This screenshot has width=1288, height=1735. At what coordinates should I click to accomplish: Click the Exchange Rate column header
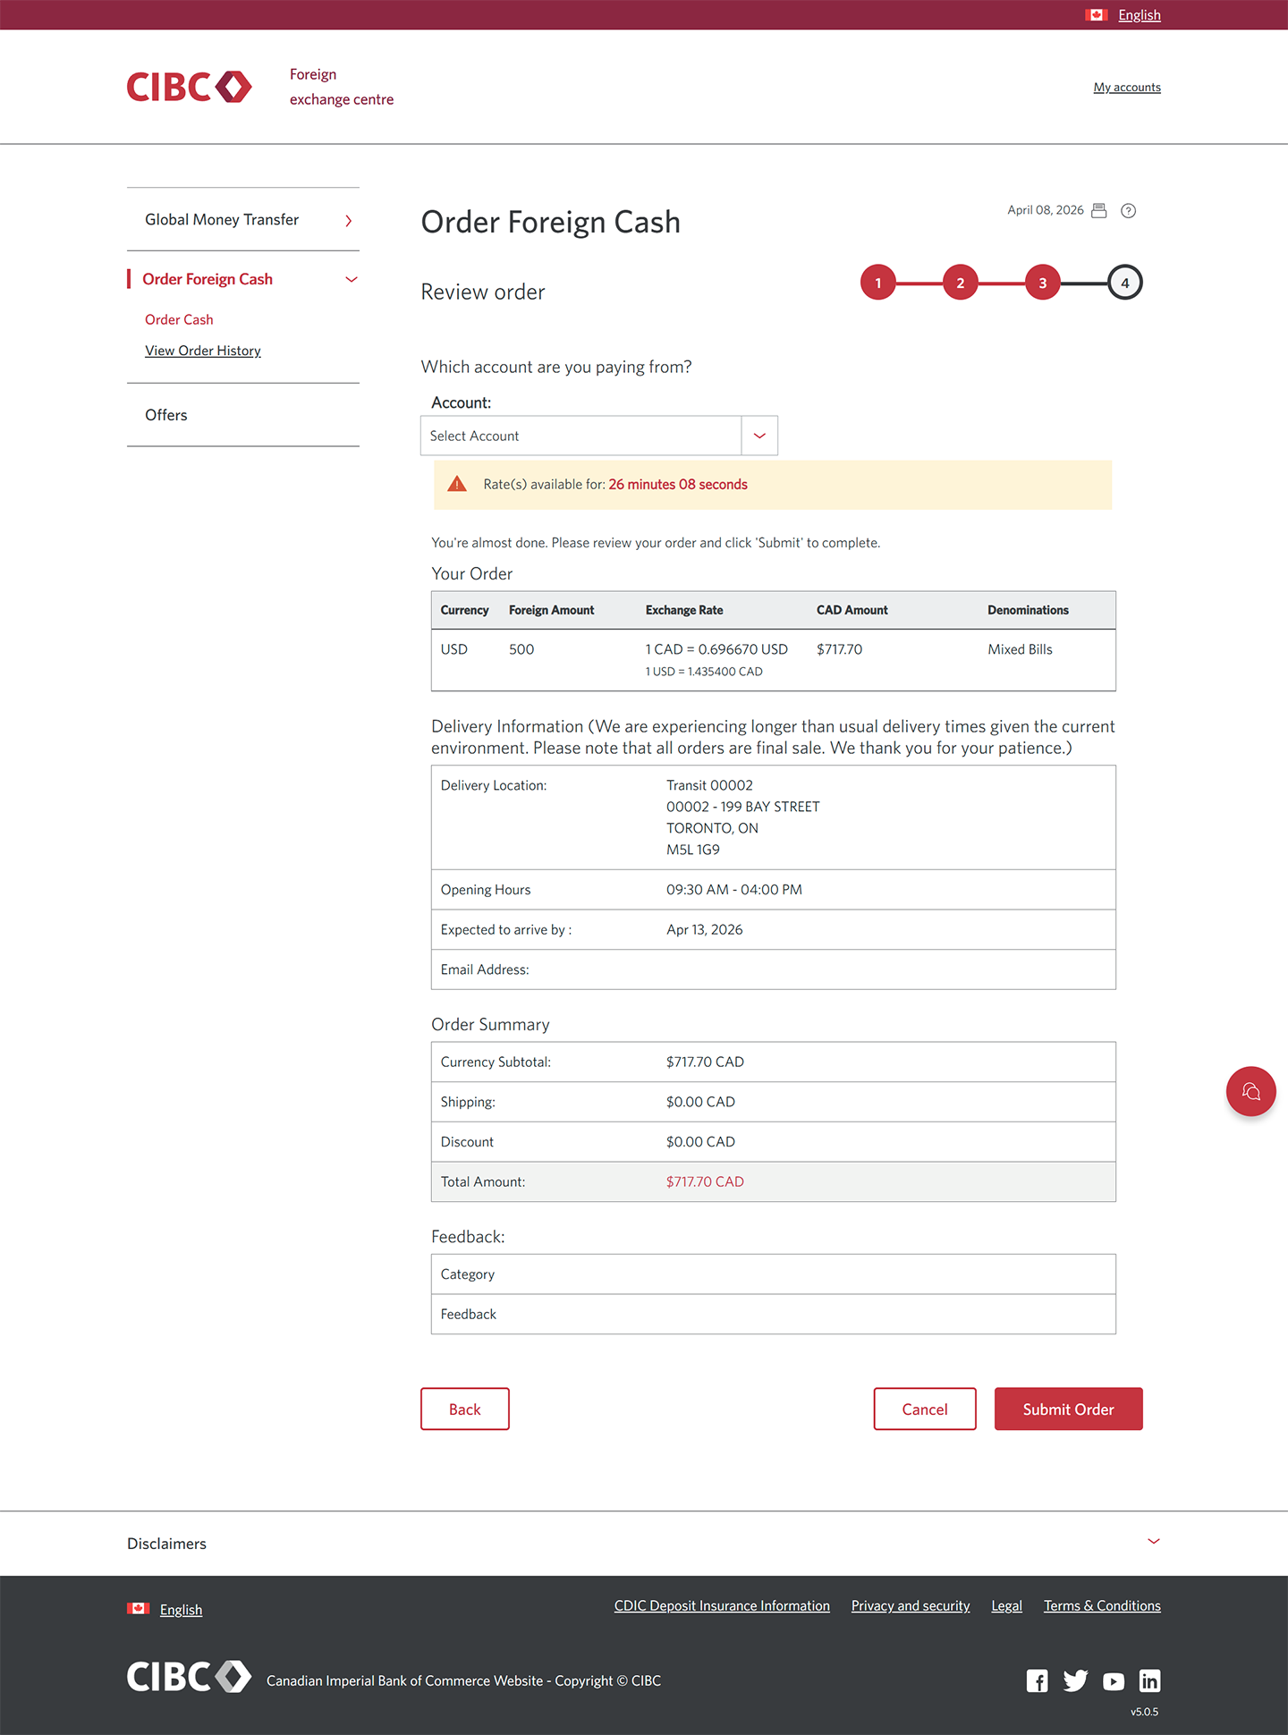point(684,610)
